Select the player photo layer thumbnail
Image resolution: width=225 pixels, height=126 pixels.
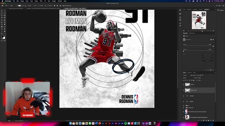tap(187, 117)
